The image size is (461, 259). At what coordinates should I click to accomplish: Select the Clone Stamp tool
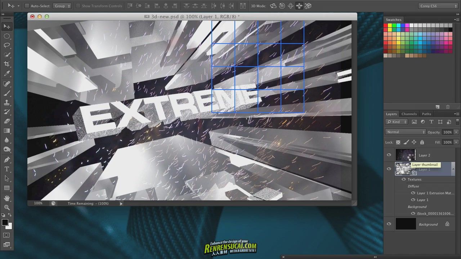(x=7, y=103)
